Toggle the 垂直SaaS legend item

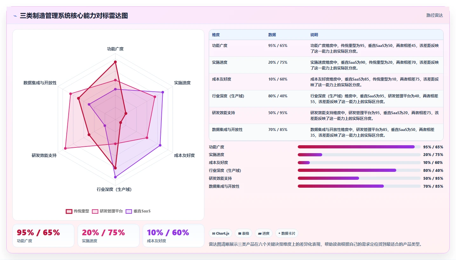138,211
